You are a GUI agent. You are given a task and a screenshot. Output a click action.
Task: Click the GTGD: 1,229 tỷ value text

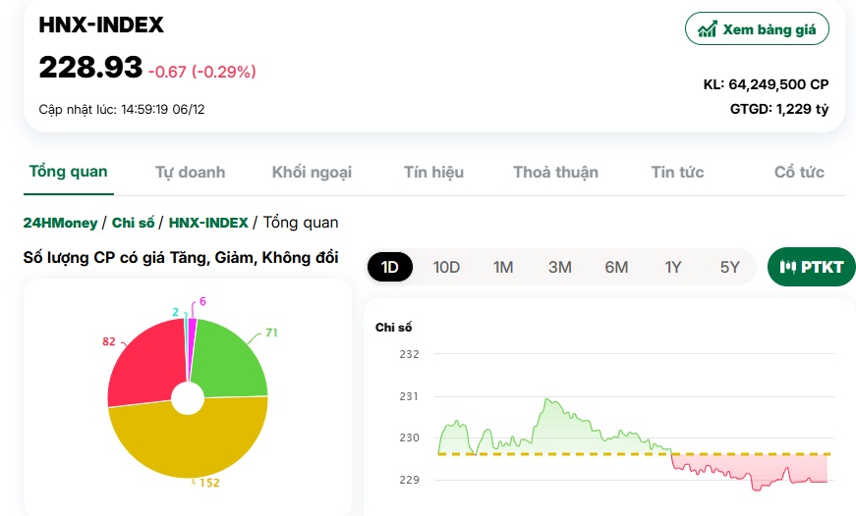(779, 109)
